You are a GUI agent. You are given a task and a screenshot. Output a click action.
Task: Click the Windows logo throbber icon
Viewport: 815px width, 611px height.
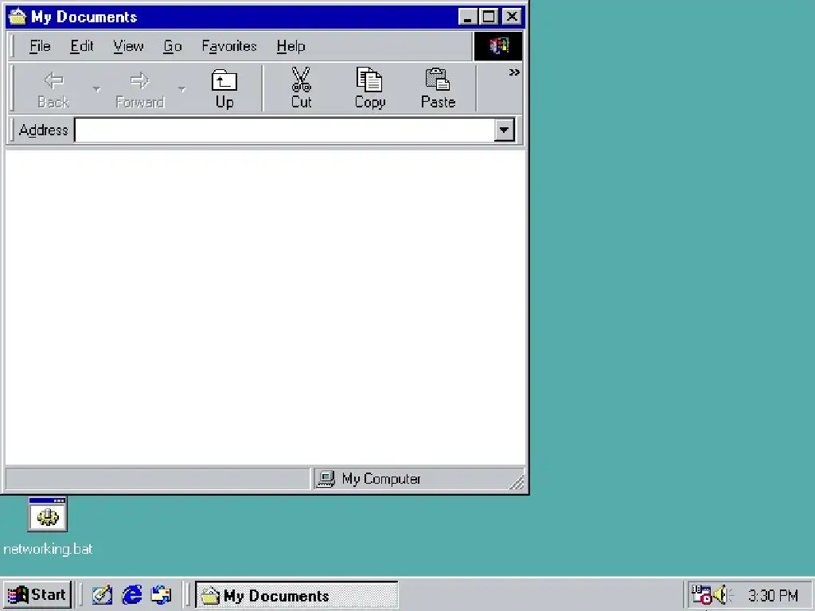pyautogui.click(x=498, y=46)
